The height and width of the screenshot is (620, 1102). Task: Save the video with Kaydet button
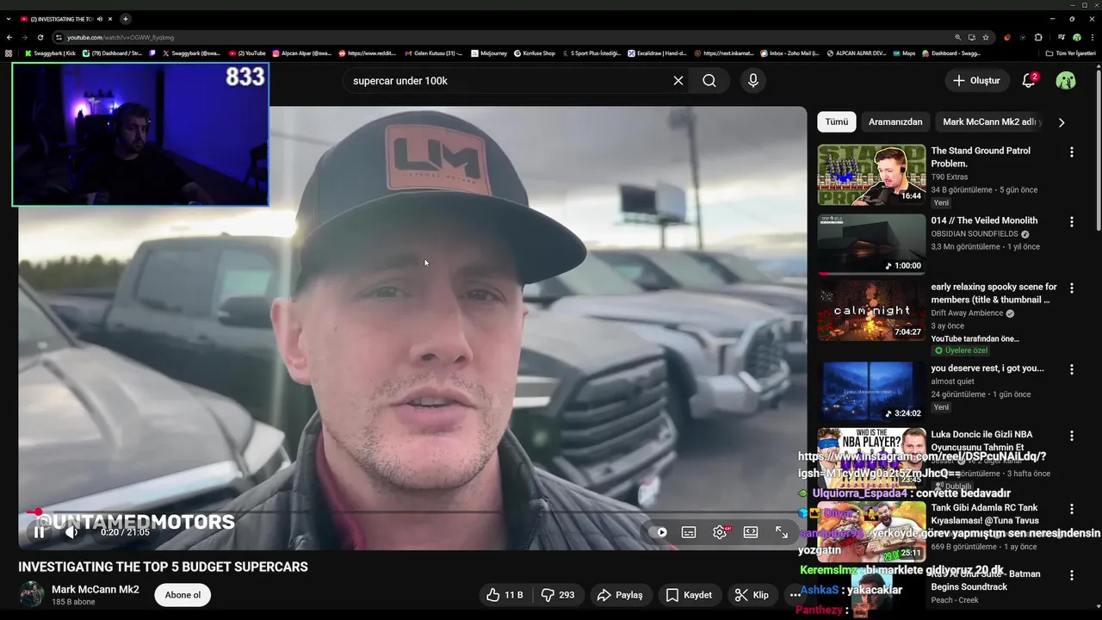(690, 595)
